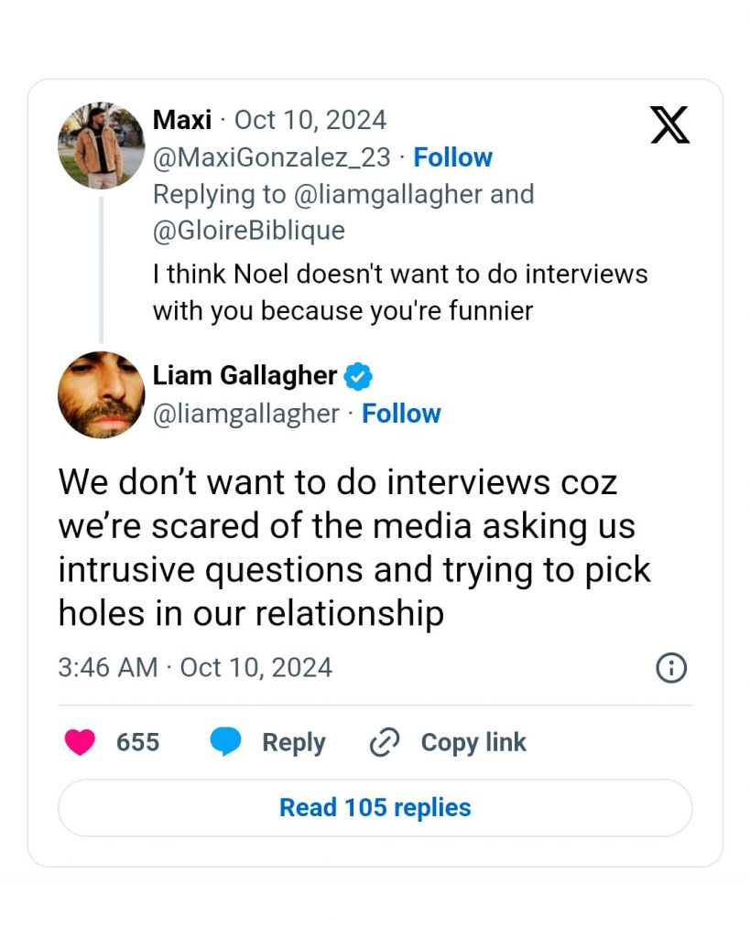Follow the @liamgallagher account
This screenshot has height=937, width=750.
[401, 414]
